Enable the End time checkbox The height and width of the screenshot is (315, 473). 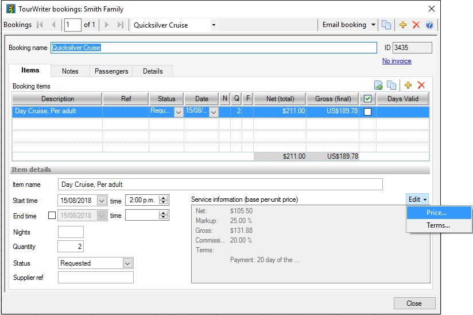52,216
